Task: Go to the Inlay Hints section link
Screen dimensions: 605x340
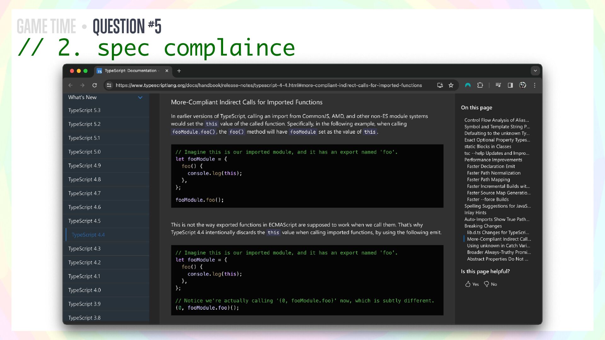Action: [x=475, y=213]
